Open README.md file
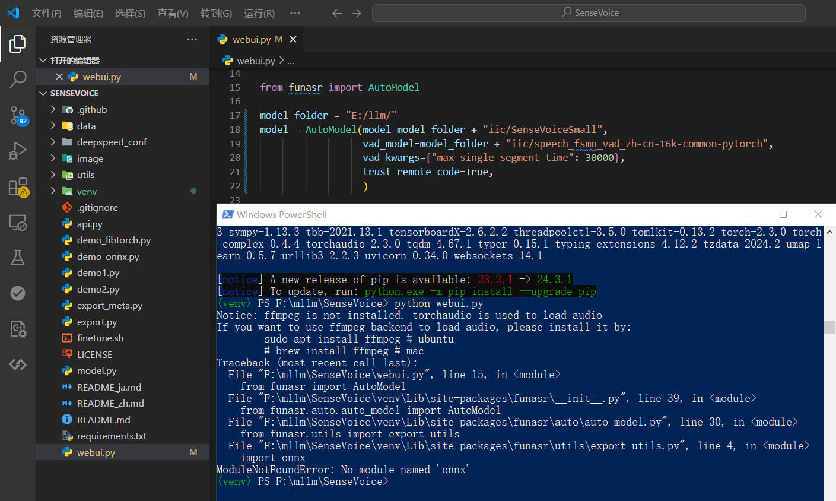Image resolution: width=836 pixels, height=501 pixels. tap(122, 420)
